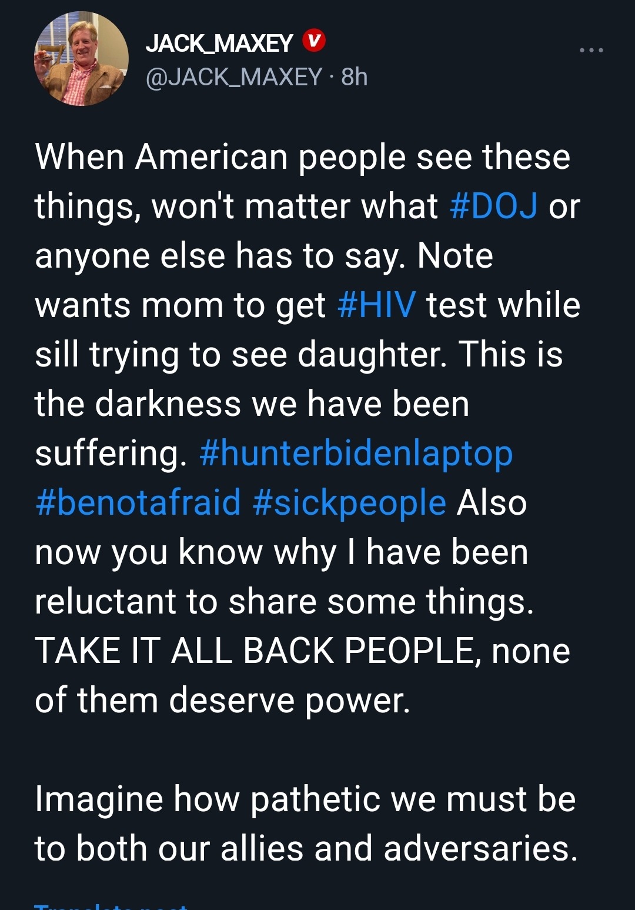Click the 'the darkness we have been' line

click(252, 404)
